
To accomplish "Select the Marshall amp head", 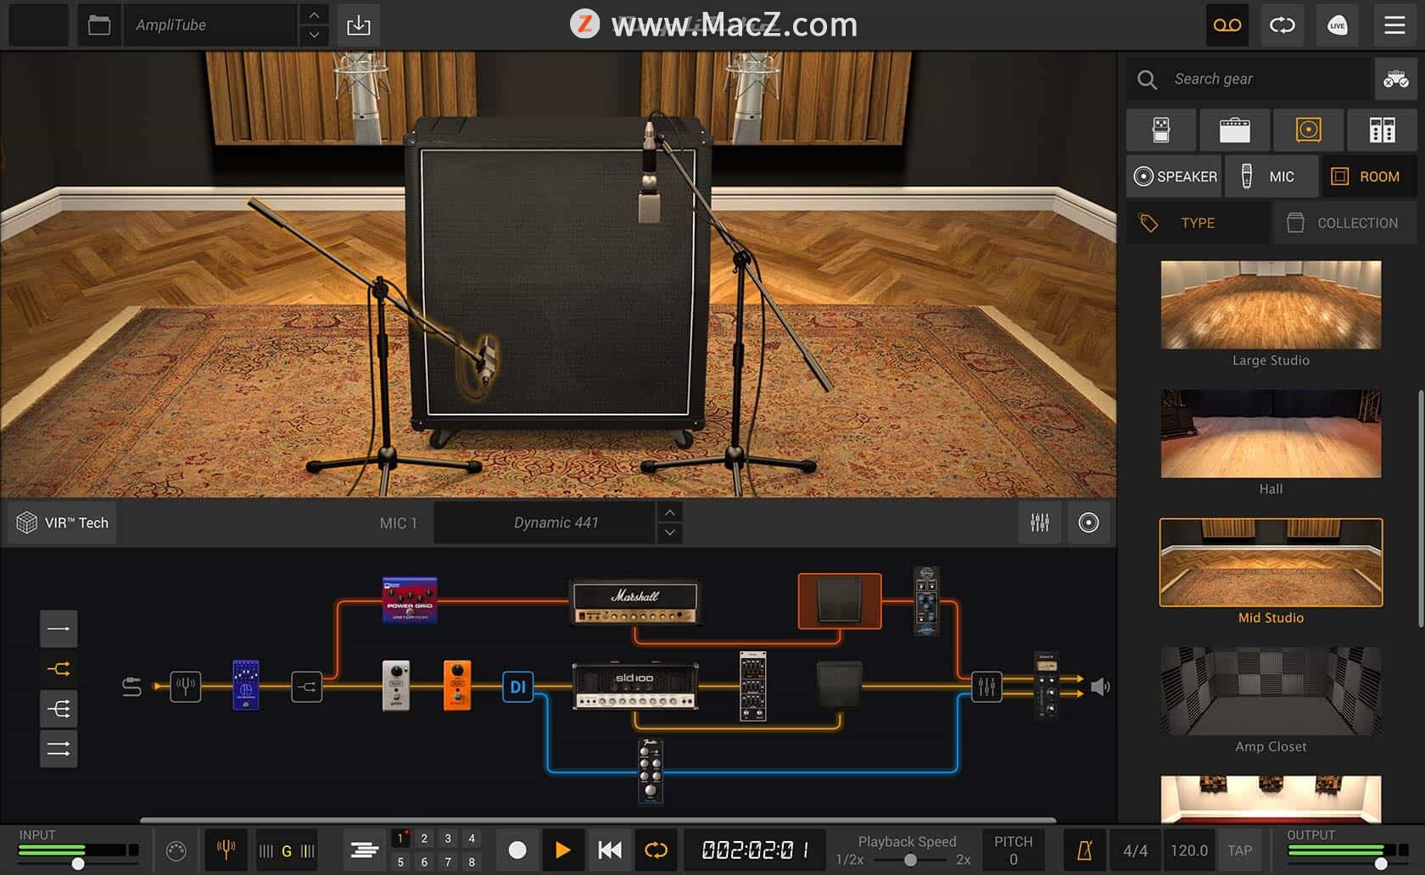I will click(x=634, y=603).
